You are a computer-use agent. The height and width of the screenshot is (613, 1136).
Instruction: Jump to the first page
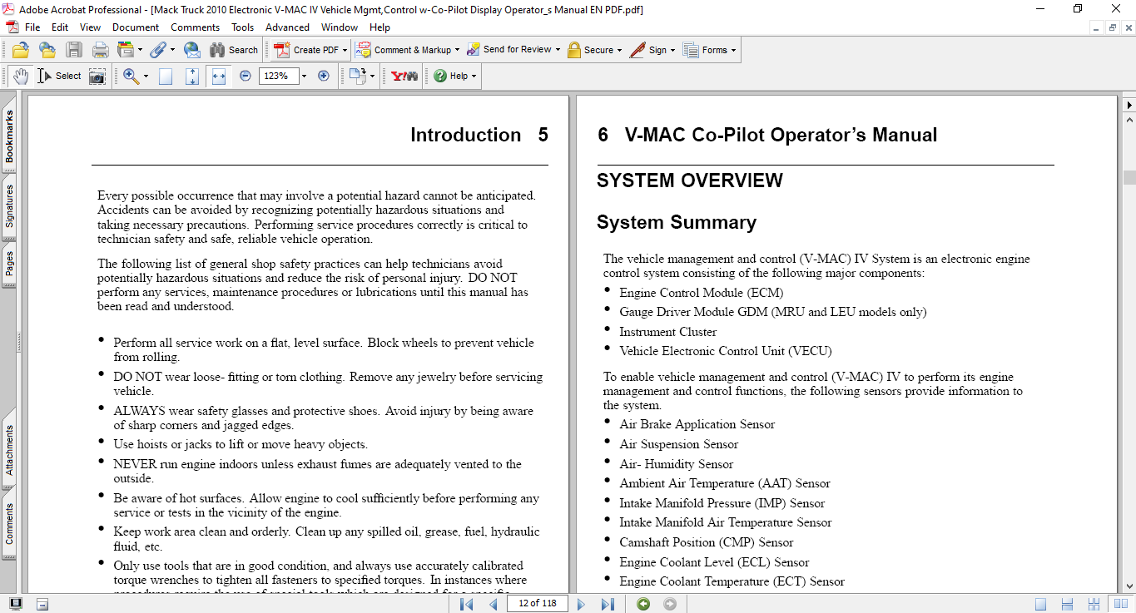pyautogui.click(x=466, y=604)
